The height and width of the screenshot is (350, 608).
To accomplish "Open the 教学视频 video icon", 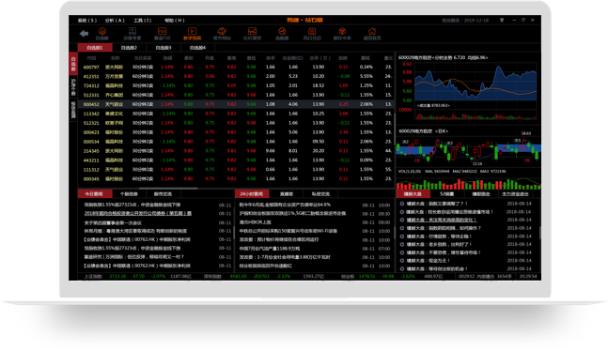I will (192, 34).
